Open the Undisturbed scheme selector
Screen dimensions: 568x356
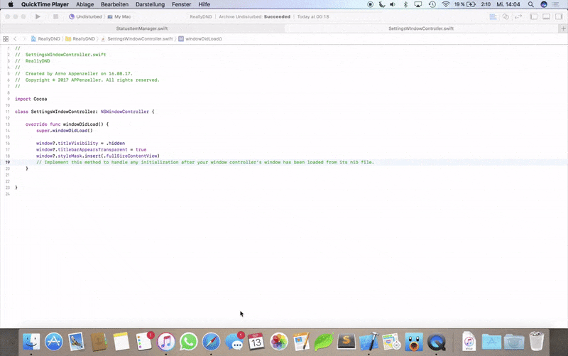[x=85, y=16]
